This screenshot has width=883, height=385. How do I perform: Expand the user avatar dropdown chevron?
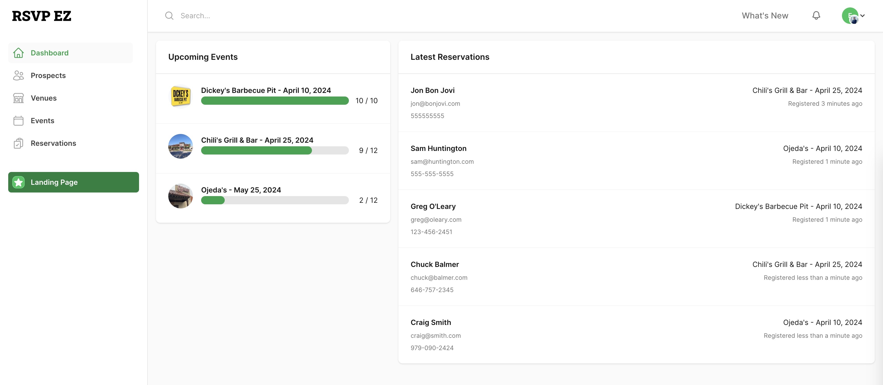point(862,15)
